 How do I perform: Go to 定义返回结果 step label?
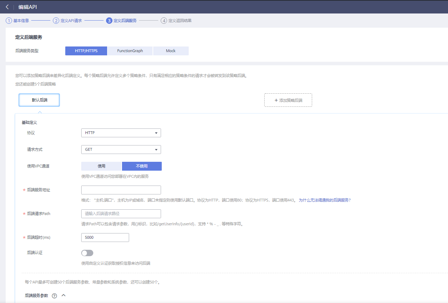tap(180, 21)
